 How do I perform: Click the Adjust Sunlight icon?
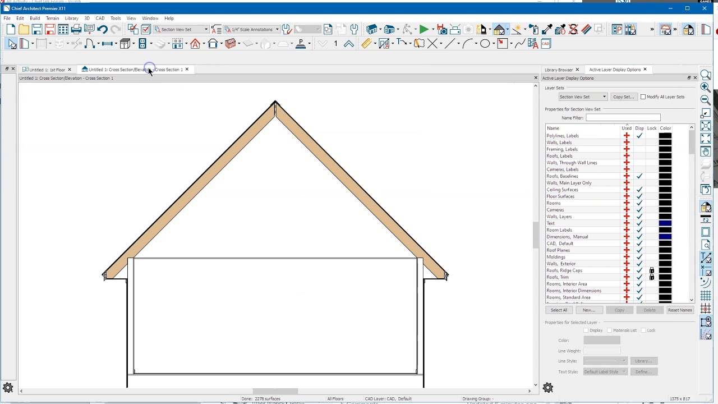(x=516, y=30)
